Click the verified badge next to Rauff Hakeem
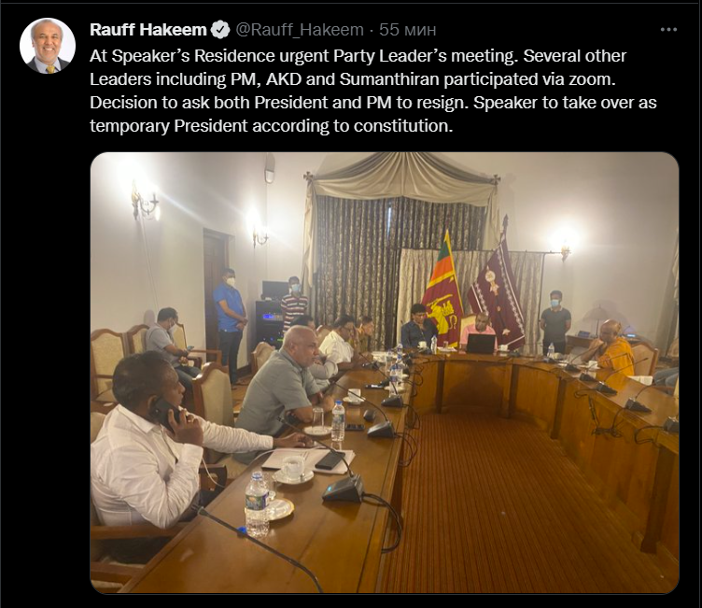 [220, 30]
